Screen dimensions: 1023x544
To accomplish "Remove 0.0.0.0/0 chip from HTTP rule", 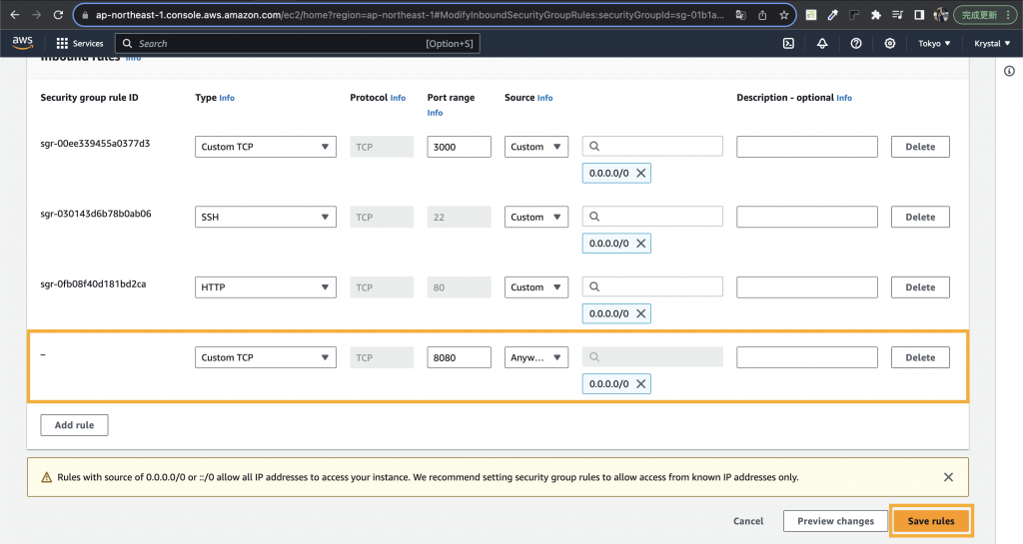I will [x=640, y=313].
